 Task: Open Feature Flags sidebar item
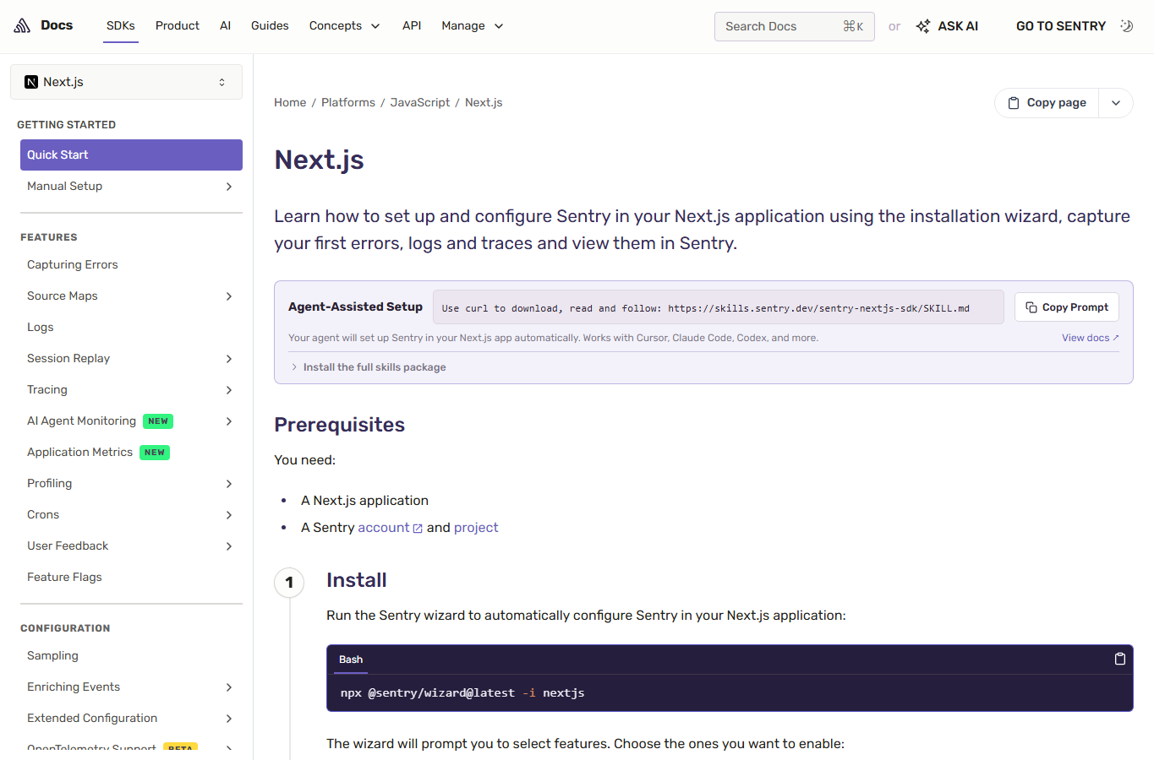(x=64, y=578)
